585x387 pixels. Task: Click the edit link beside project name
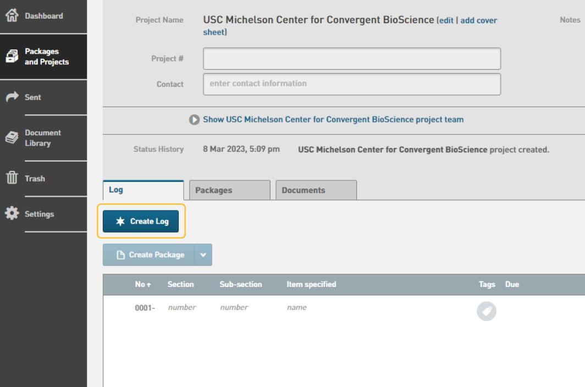pos(446,20)
